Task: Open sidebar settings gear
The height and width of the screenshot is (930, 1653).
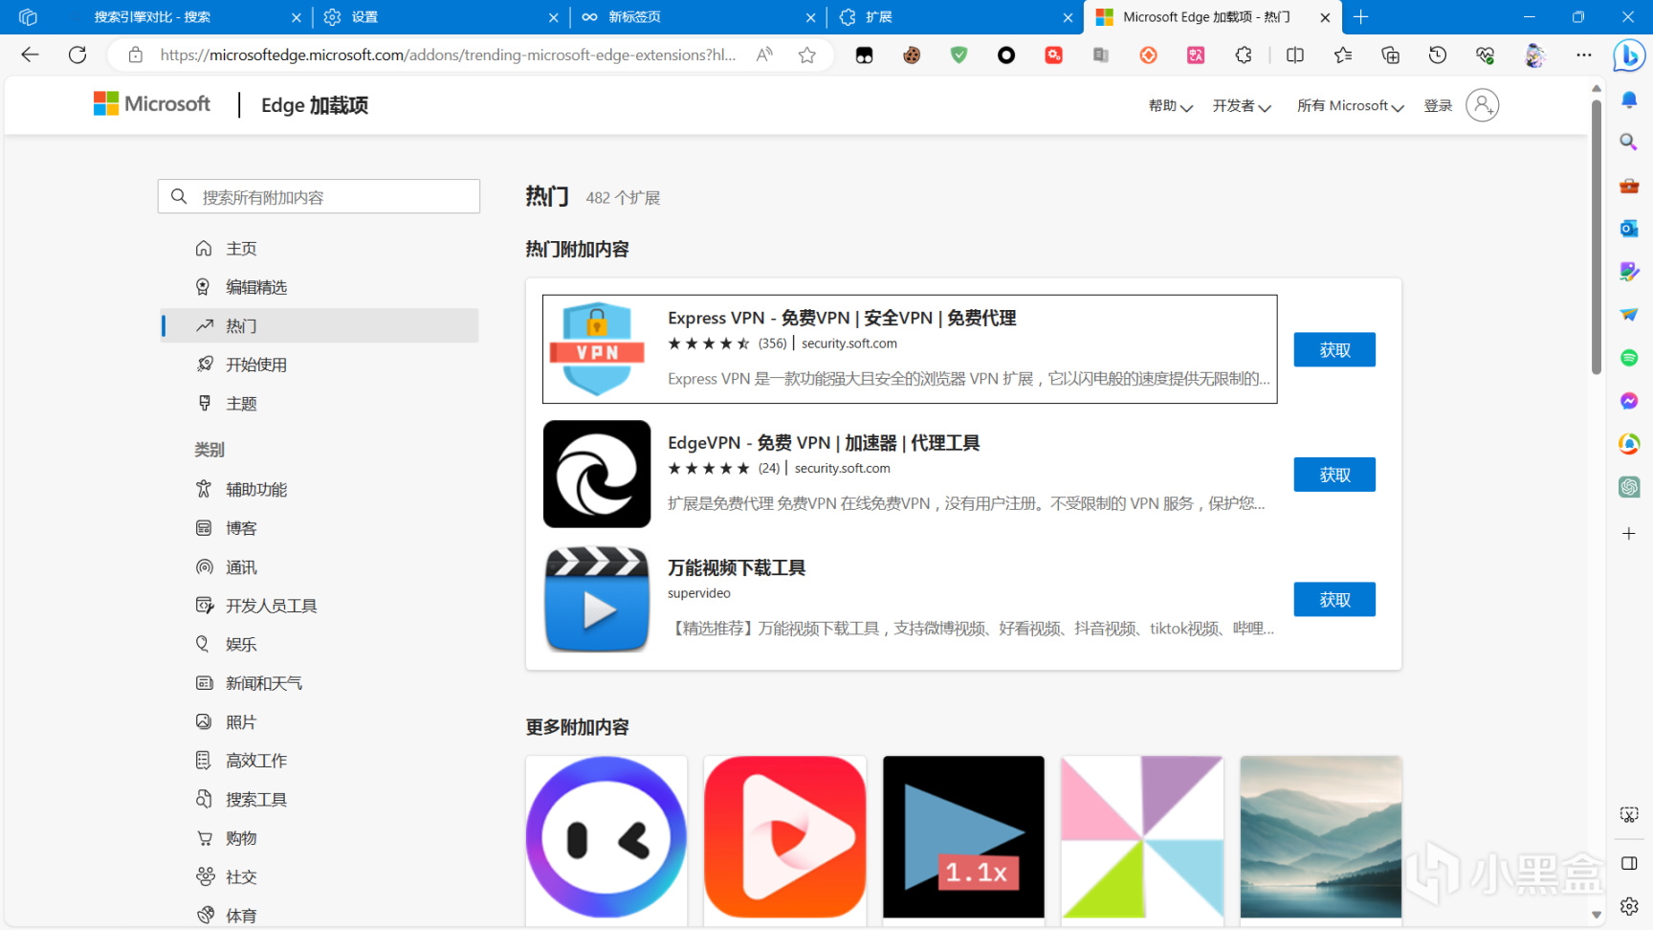Action: pyautogui.click(x=1629, y=906)
